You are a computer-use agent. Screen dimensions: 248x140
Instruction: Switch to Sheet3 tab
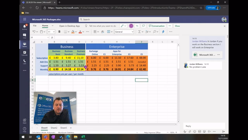coord(64,128)
